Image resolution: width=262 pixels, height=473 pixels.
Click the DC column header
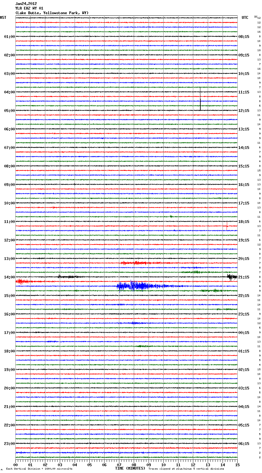tap(256, 17)
